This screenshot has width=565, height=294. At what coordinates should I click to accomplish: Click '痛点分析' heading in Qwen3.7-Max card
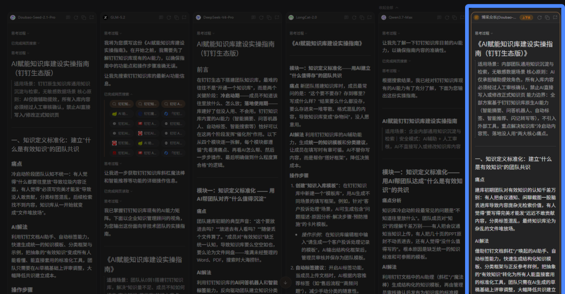pos(392,200)
